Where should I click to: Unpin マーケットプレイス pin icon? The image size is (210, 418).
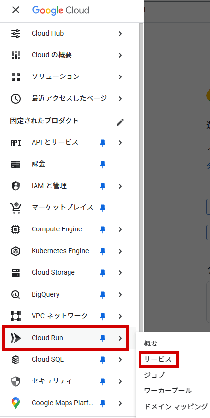[x=103, y=208]
